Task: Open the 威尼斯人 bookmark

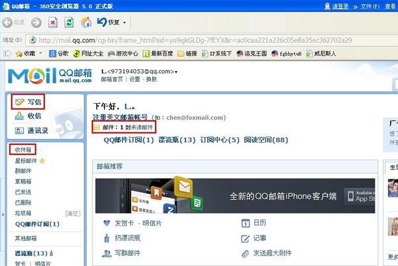Action: pyautogui.click(x=321, y=54)
